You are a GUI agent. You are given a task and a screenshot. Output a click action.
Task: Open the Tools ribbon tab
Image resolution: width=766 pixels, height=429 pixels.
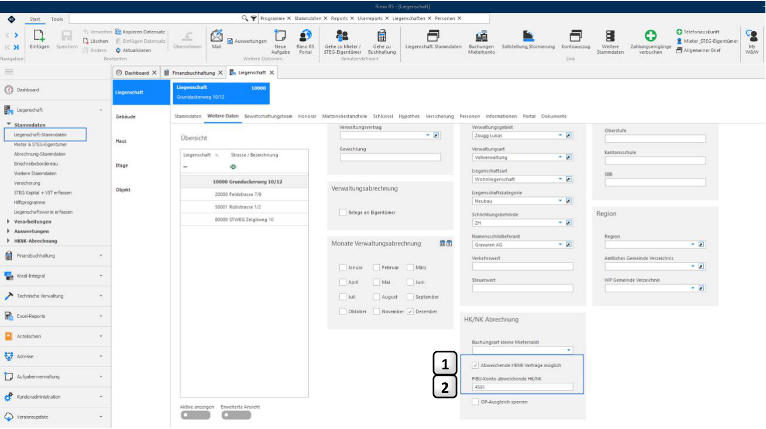click(57, 19)
